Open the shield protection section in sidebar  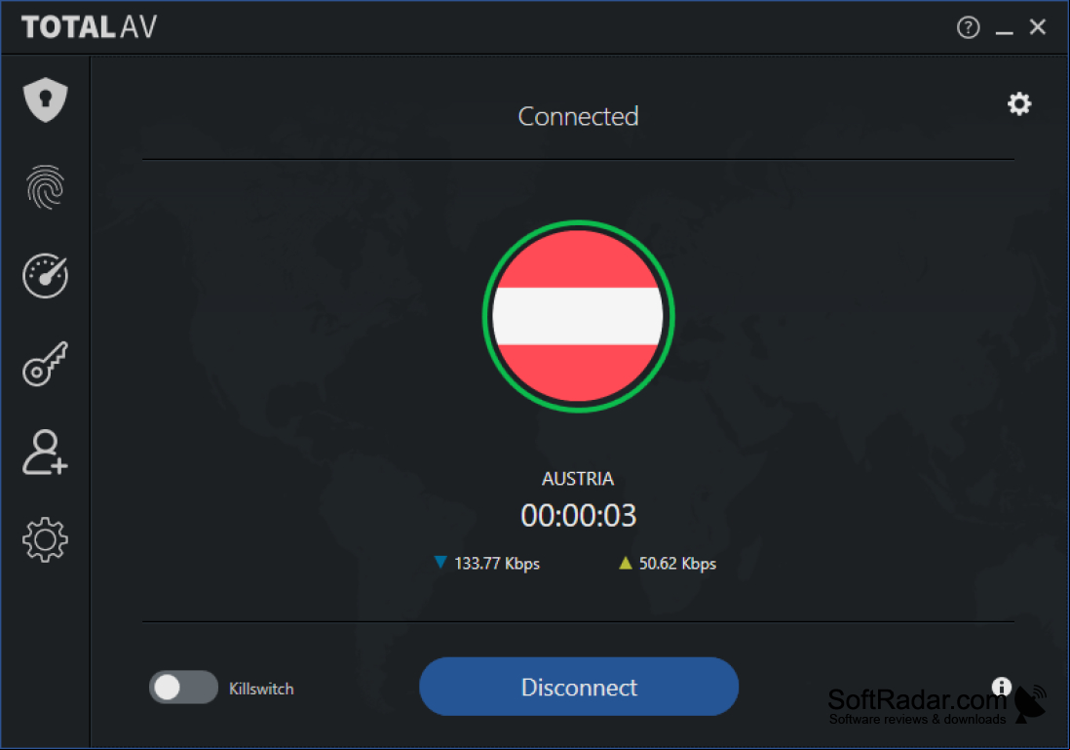coord(45,99)
